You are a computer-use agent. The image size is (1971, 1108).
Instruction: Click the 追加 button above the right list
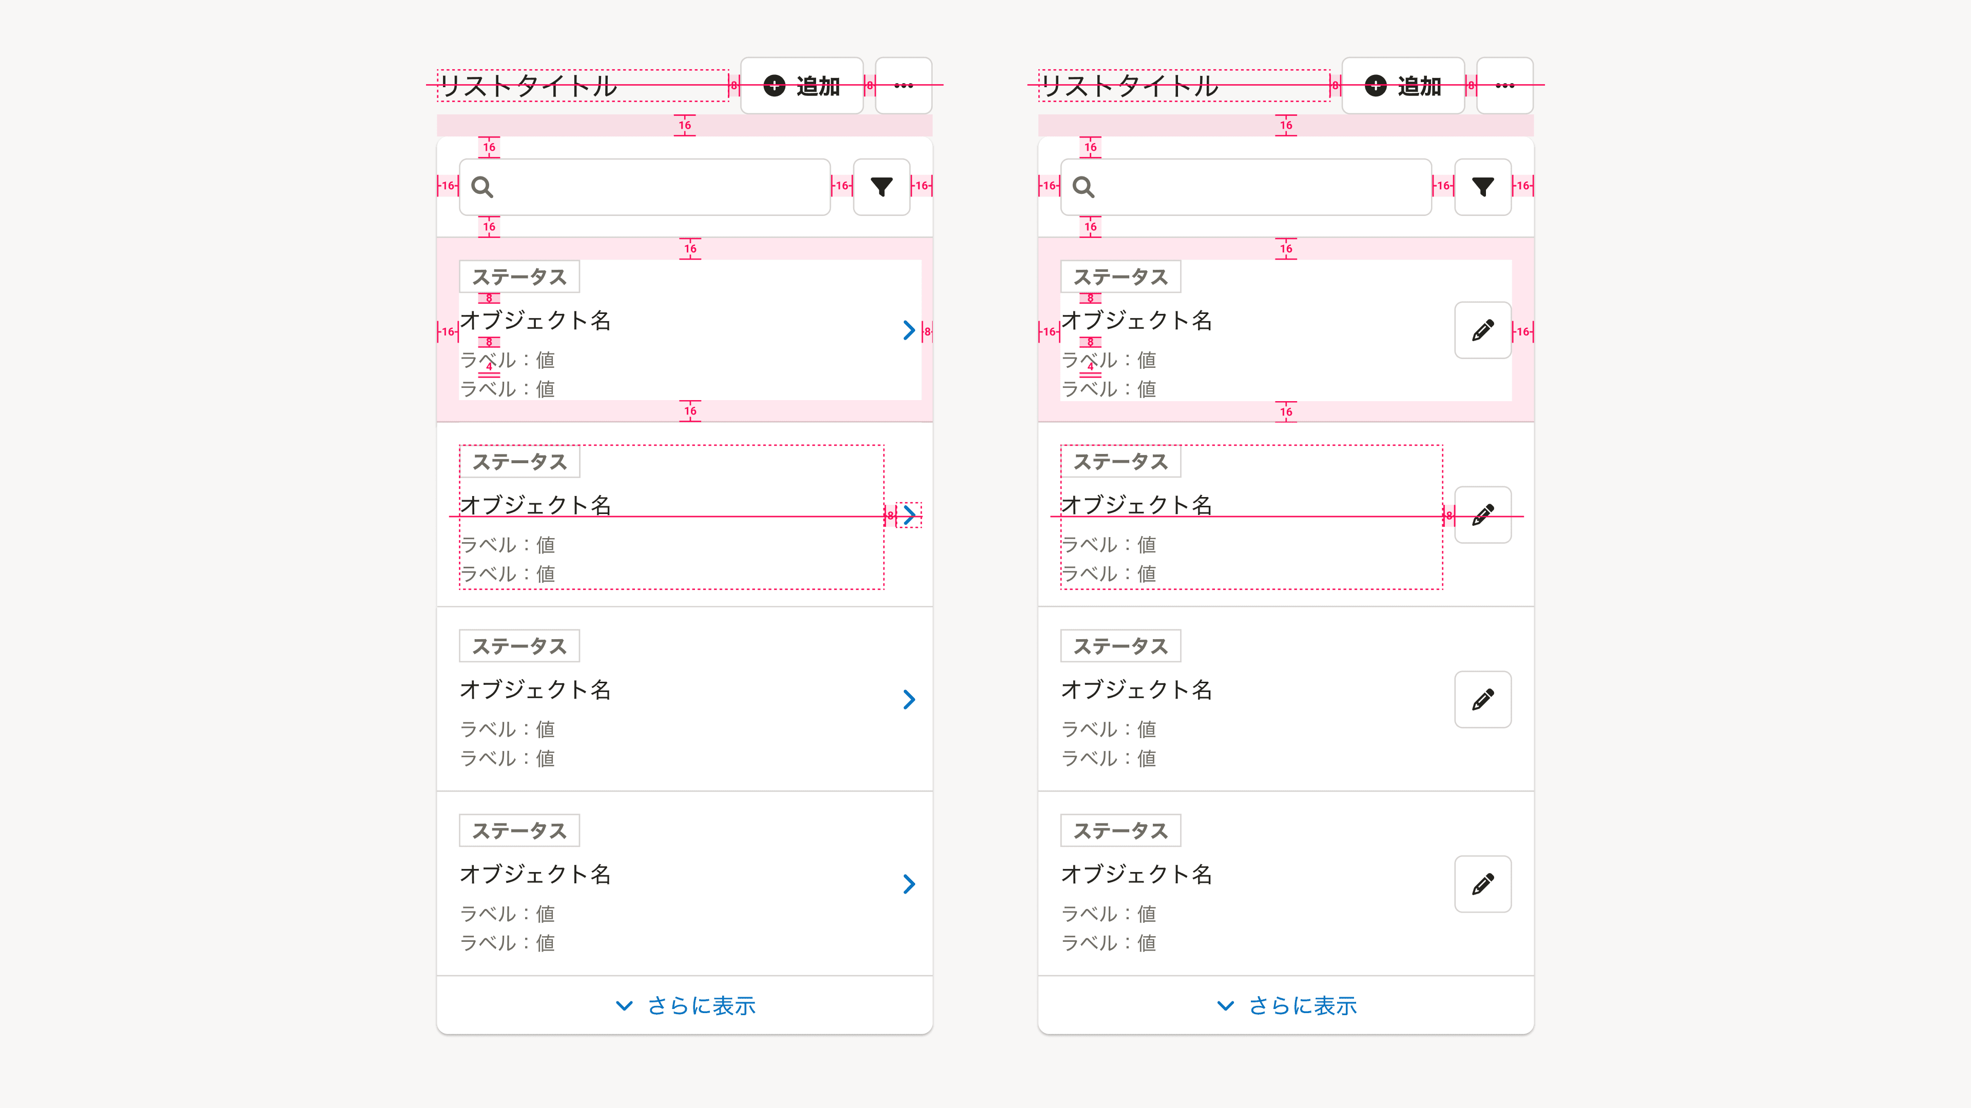[x=1403, y=86]
